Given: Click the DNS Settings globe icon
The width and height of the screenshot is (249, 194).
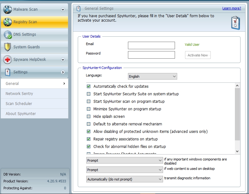Looking at the screenshot, I should [x=8, y=34].
